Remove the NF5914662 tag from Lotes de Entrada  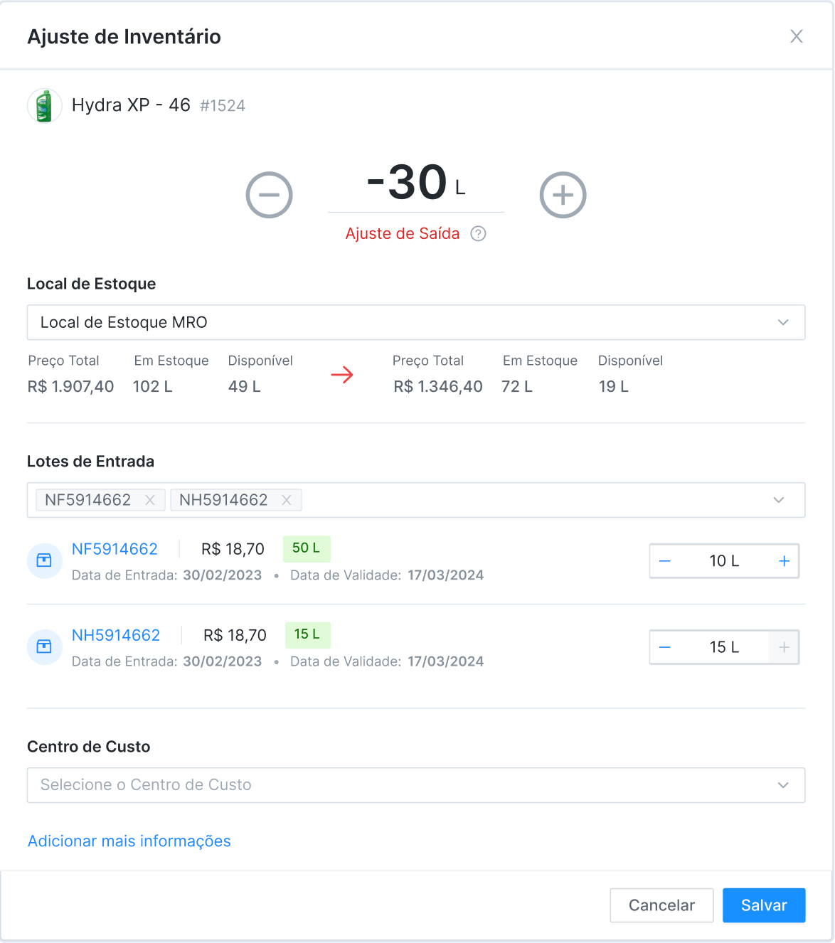point(150,500)
